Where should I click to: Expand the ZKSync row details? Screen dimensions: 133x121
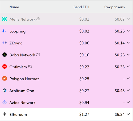[x=128, y=43]
